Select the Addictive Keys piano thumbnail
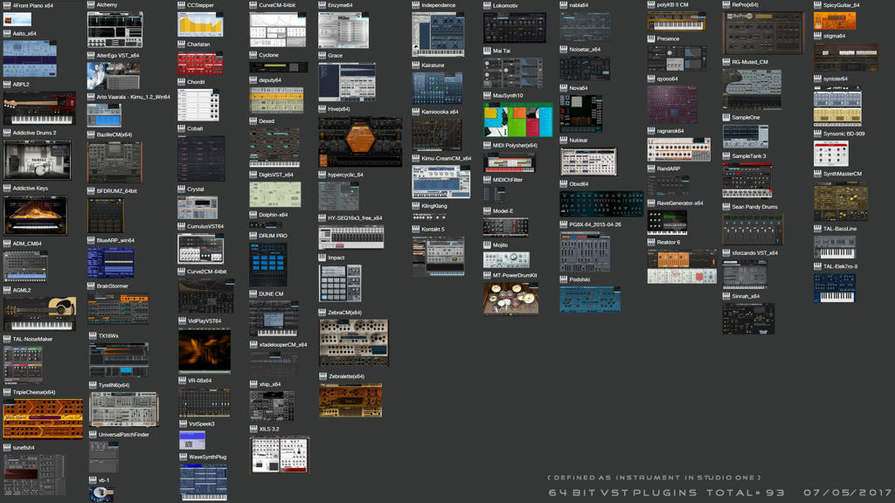Image resolution: width=895 pixels, height=503 pixels. (x=35, y=216)
